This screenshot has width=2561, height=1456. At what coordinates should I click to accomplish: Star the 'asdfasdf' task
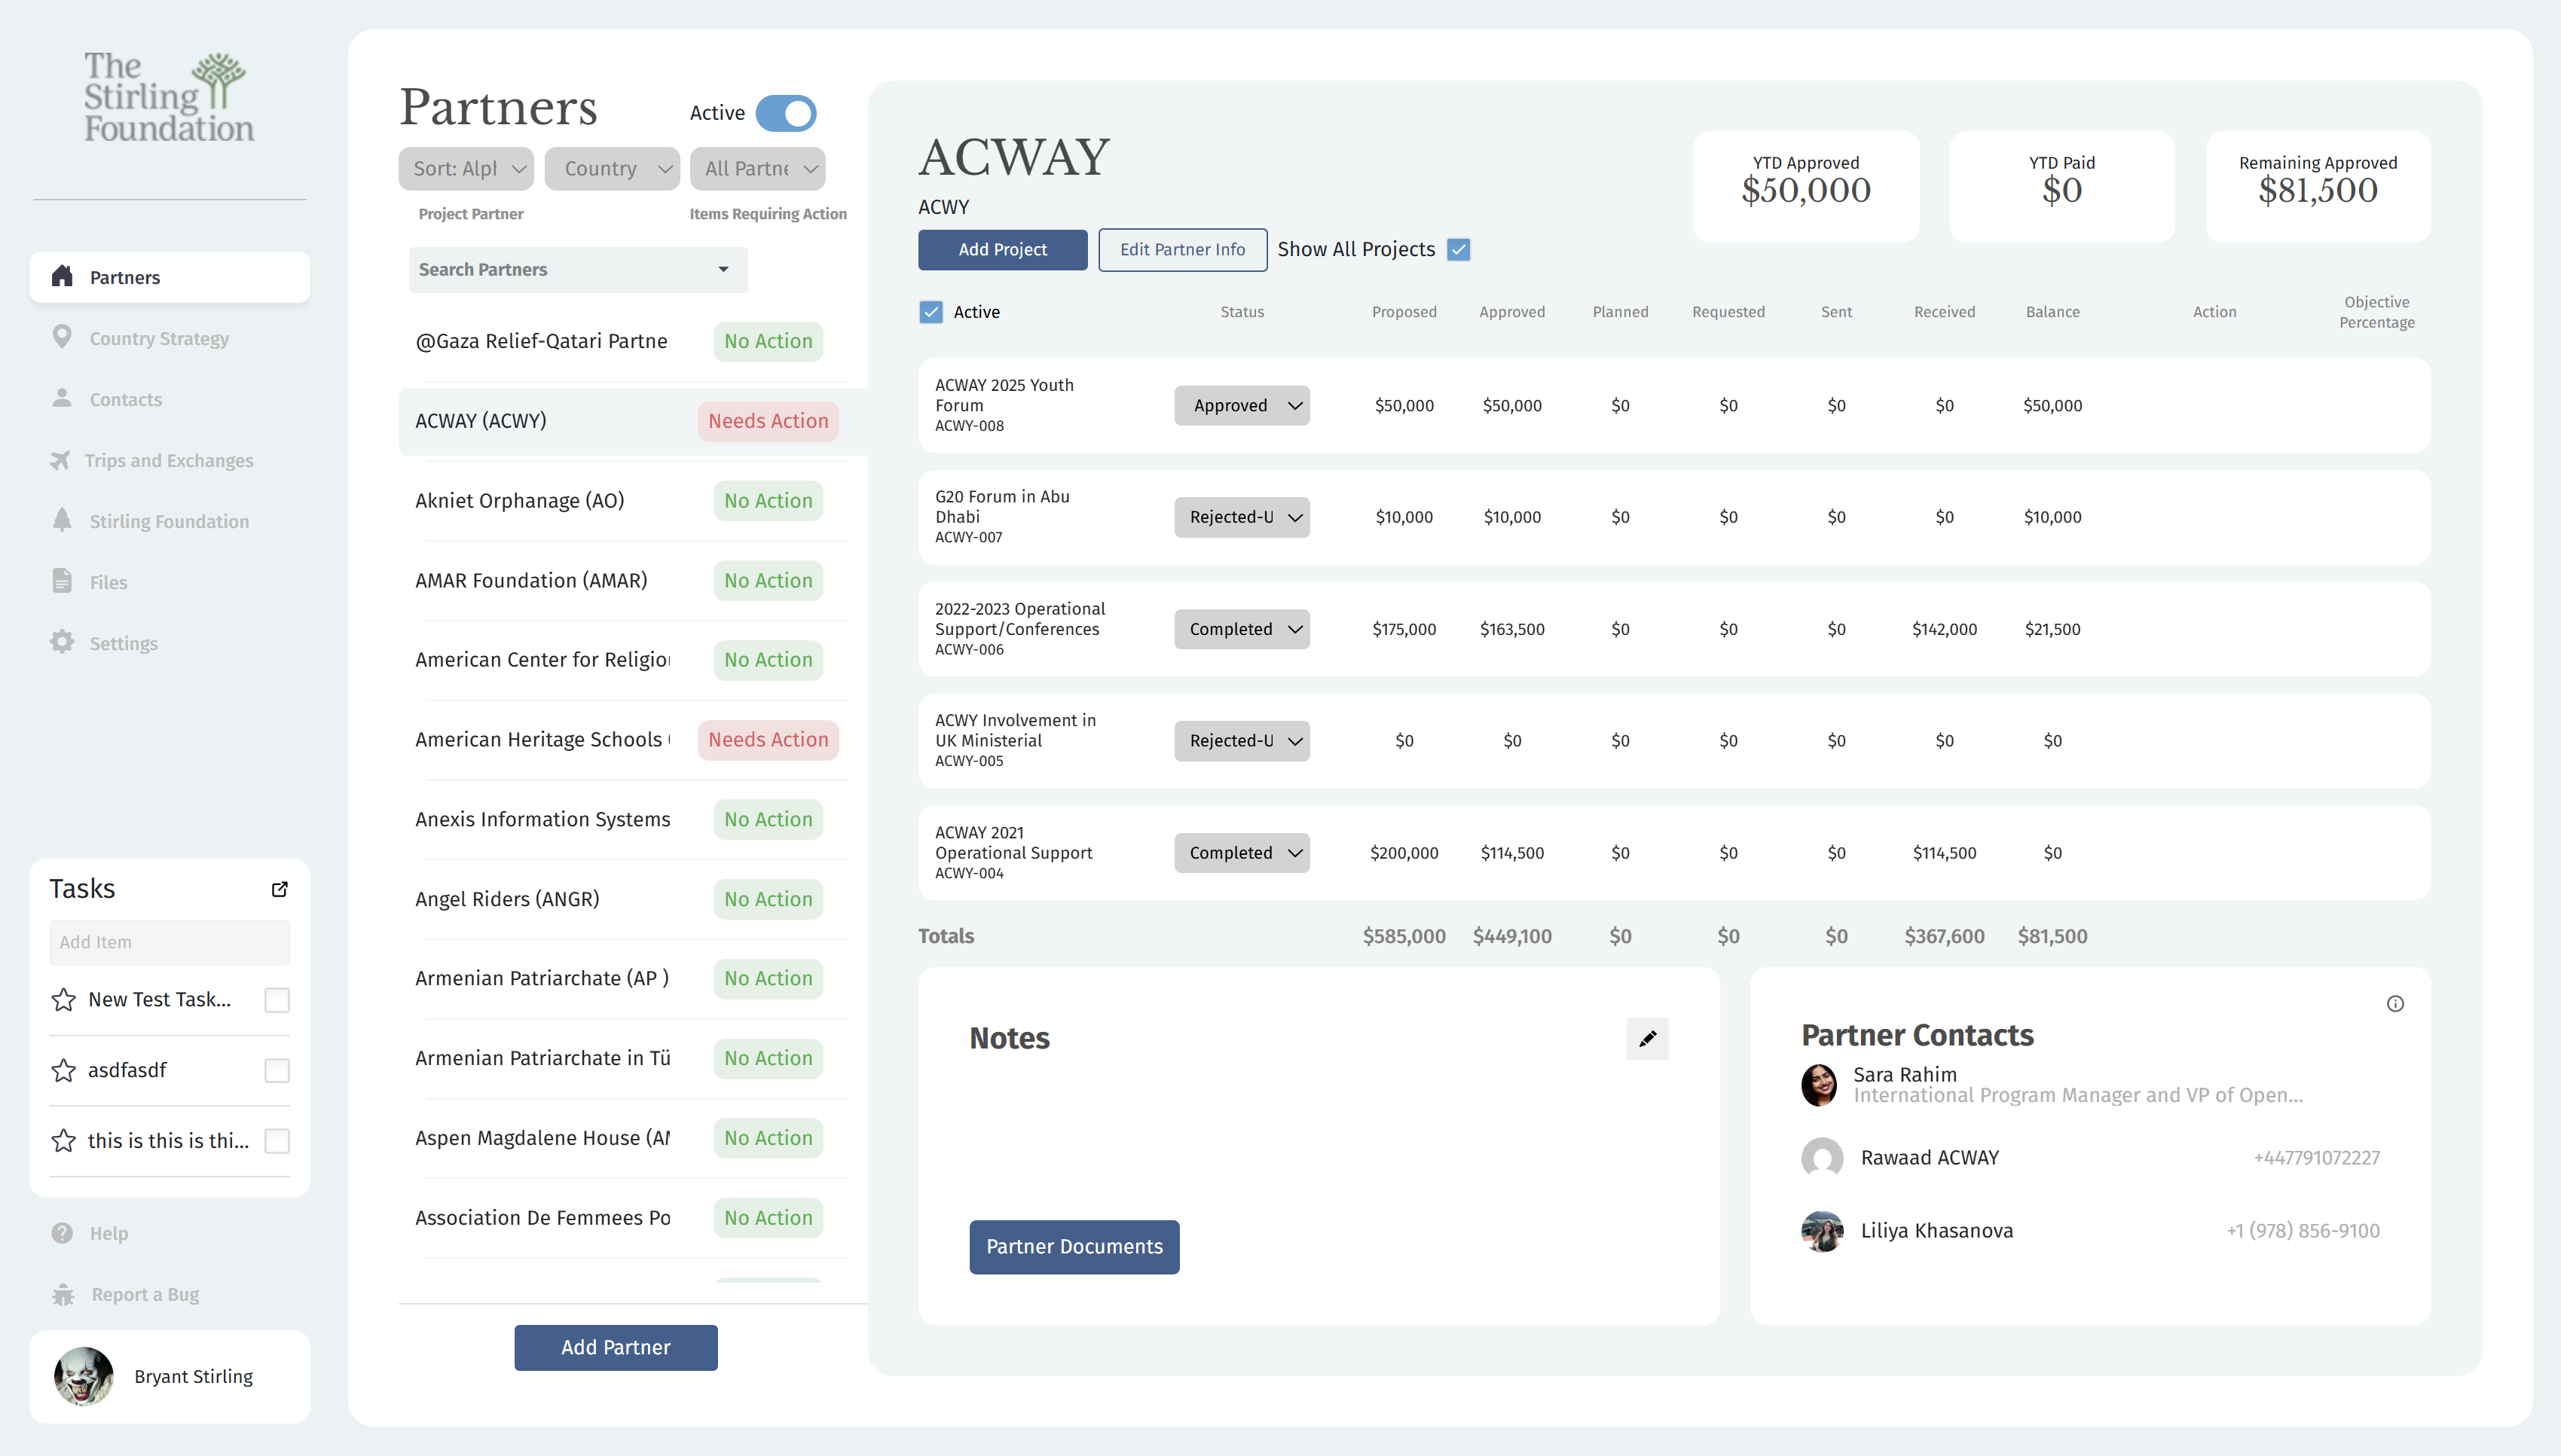64,1071
